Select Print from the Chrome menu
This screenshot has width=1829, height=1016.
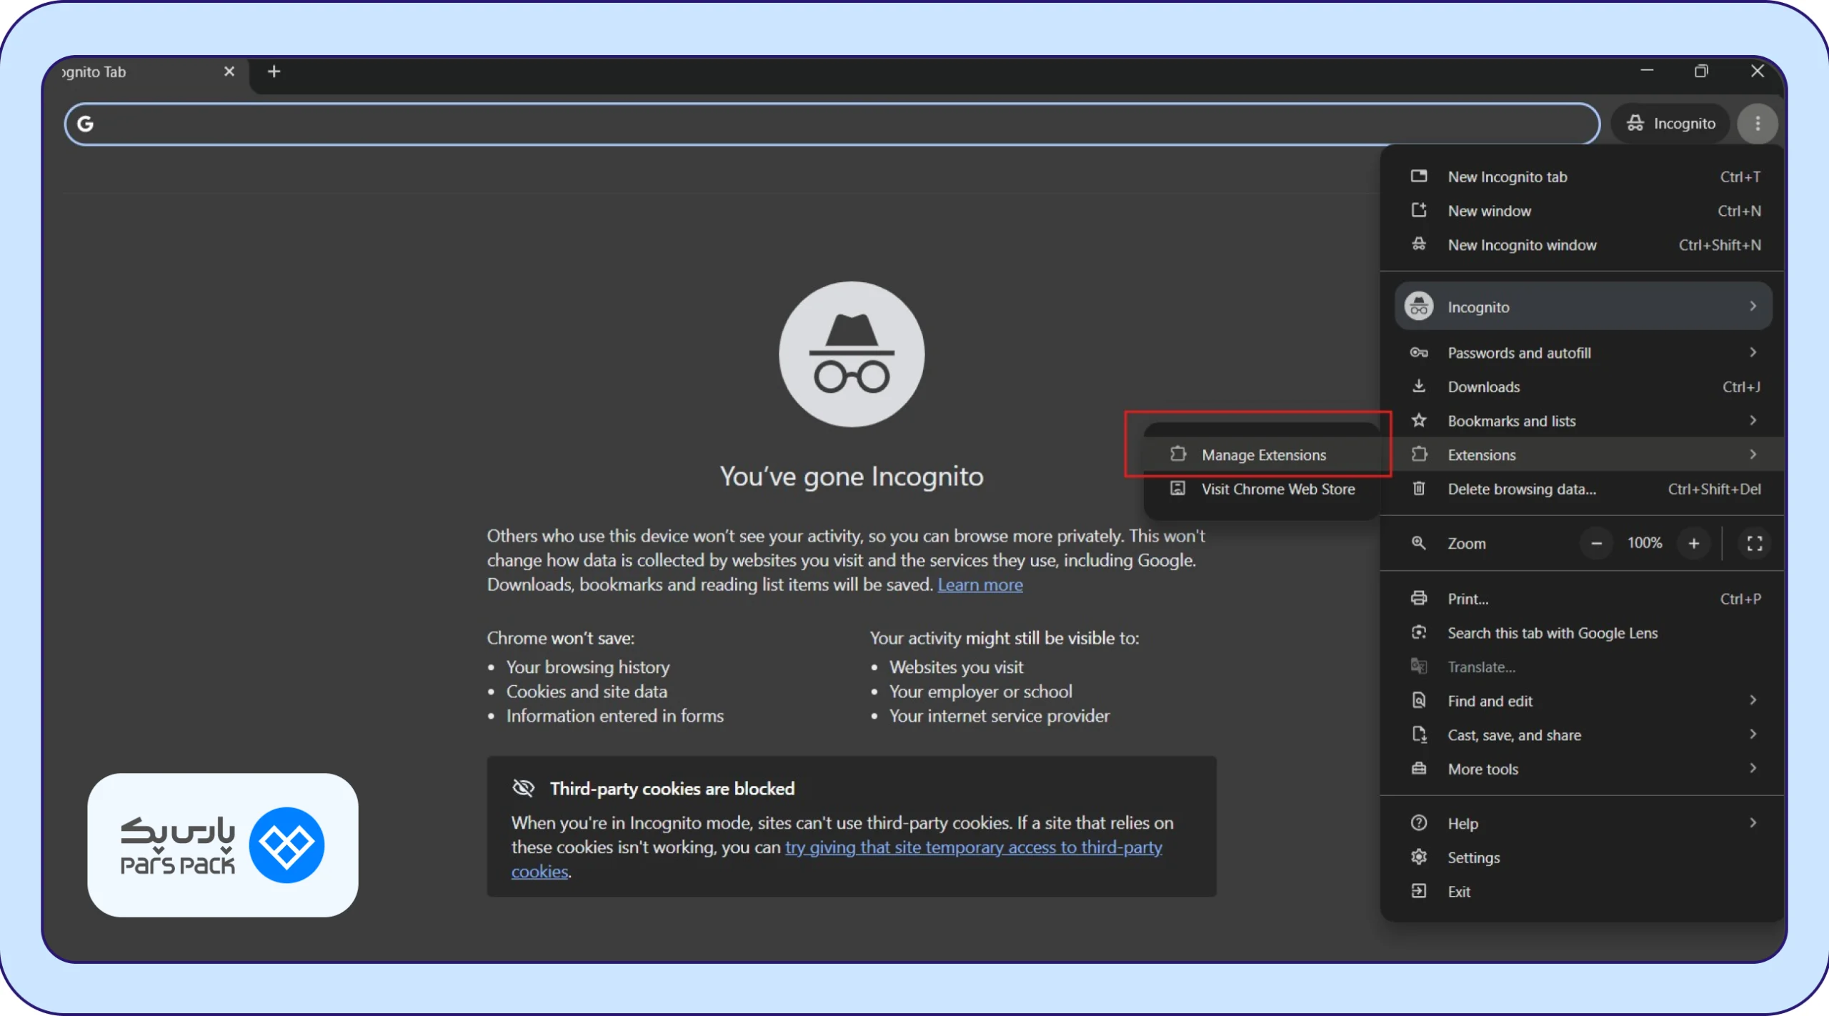(1583, 599)
